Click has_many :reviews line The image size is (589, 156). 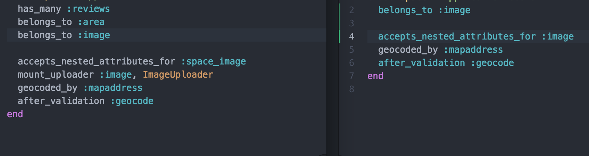point(64,9)
